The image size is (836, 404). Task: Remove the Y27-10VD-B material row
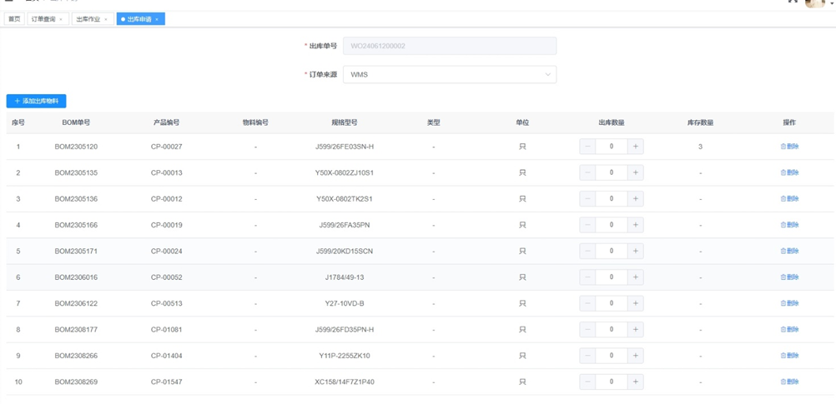[x=789, y=303]
